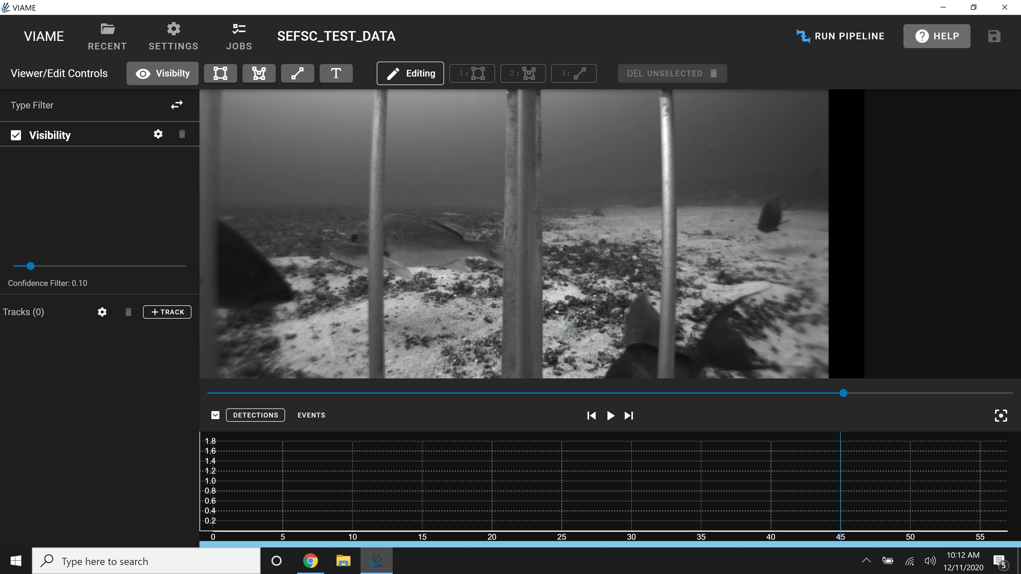Recenter the view with the focus icon
The width and height of the screenshot is (1021, 574).
click(1001, 416)
